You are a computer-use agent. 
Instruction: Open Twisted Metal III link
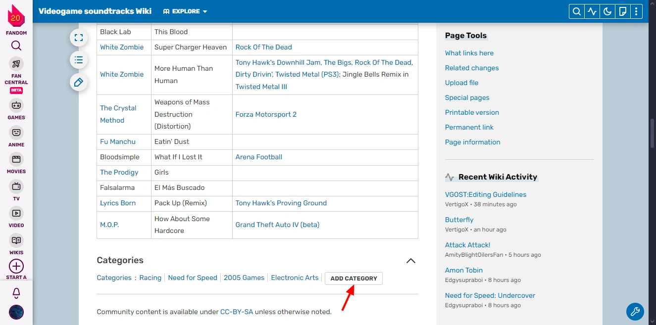click(x=261, y=87)
